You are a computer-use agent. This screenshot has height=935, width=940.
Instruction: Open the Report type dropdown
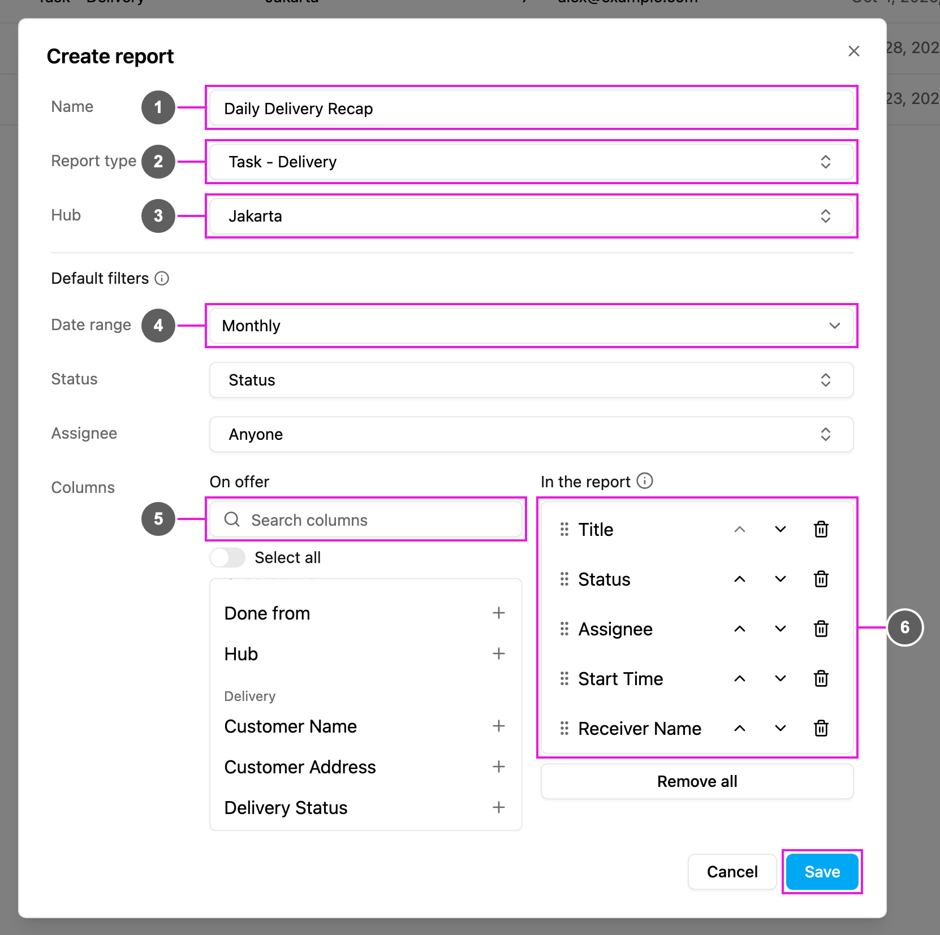pos(531,162)
